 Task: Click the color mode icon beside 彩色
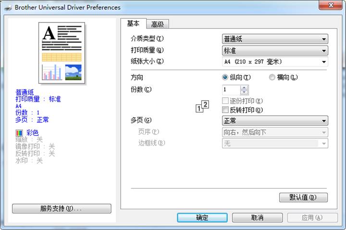(x=19, y=133)
